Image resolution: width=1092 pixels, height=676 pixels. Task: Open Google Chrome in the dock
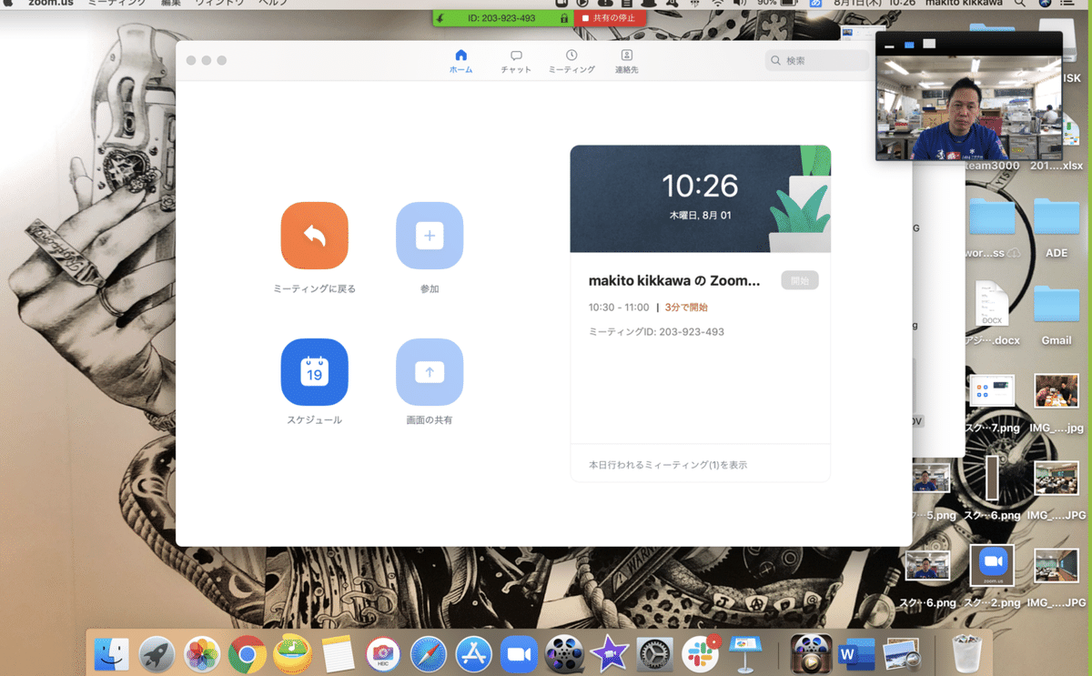pos(248,653)
